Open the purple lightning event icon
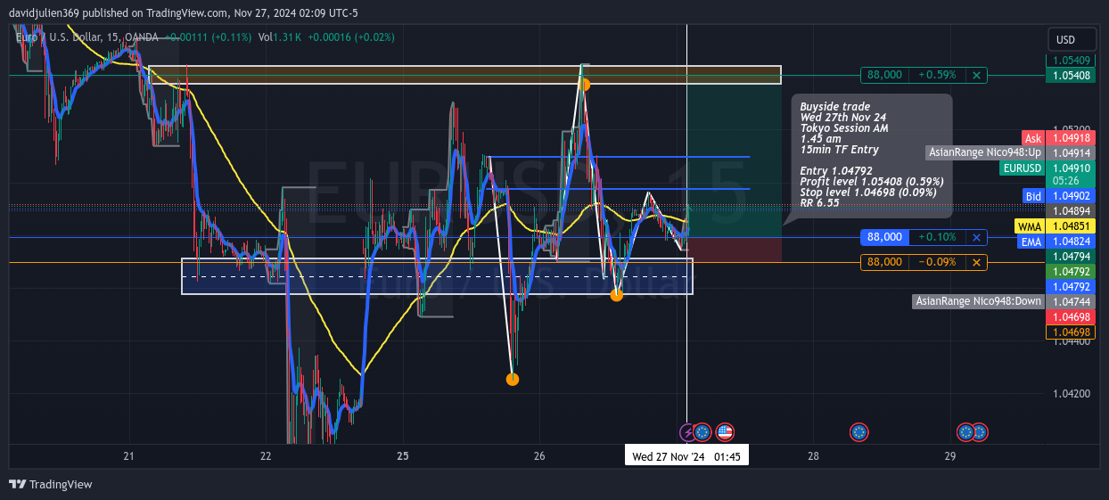This screenshot has width=1109, height=500. click(688, 432)
